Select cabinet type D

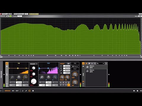point(69,82)
